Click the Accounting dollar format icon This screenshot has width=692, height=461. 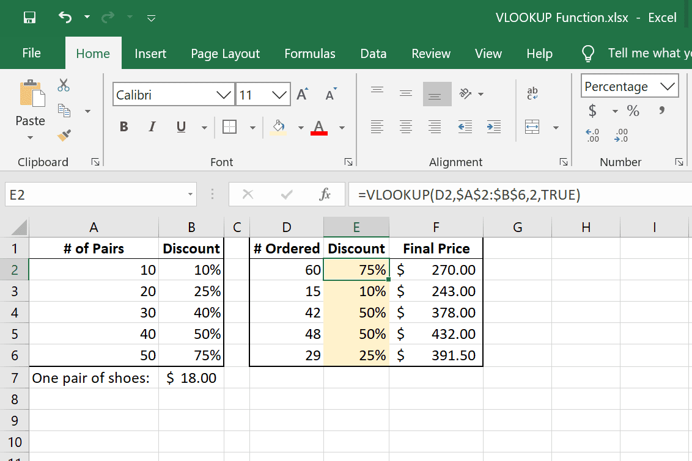click(593, 111)
